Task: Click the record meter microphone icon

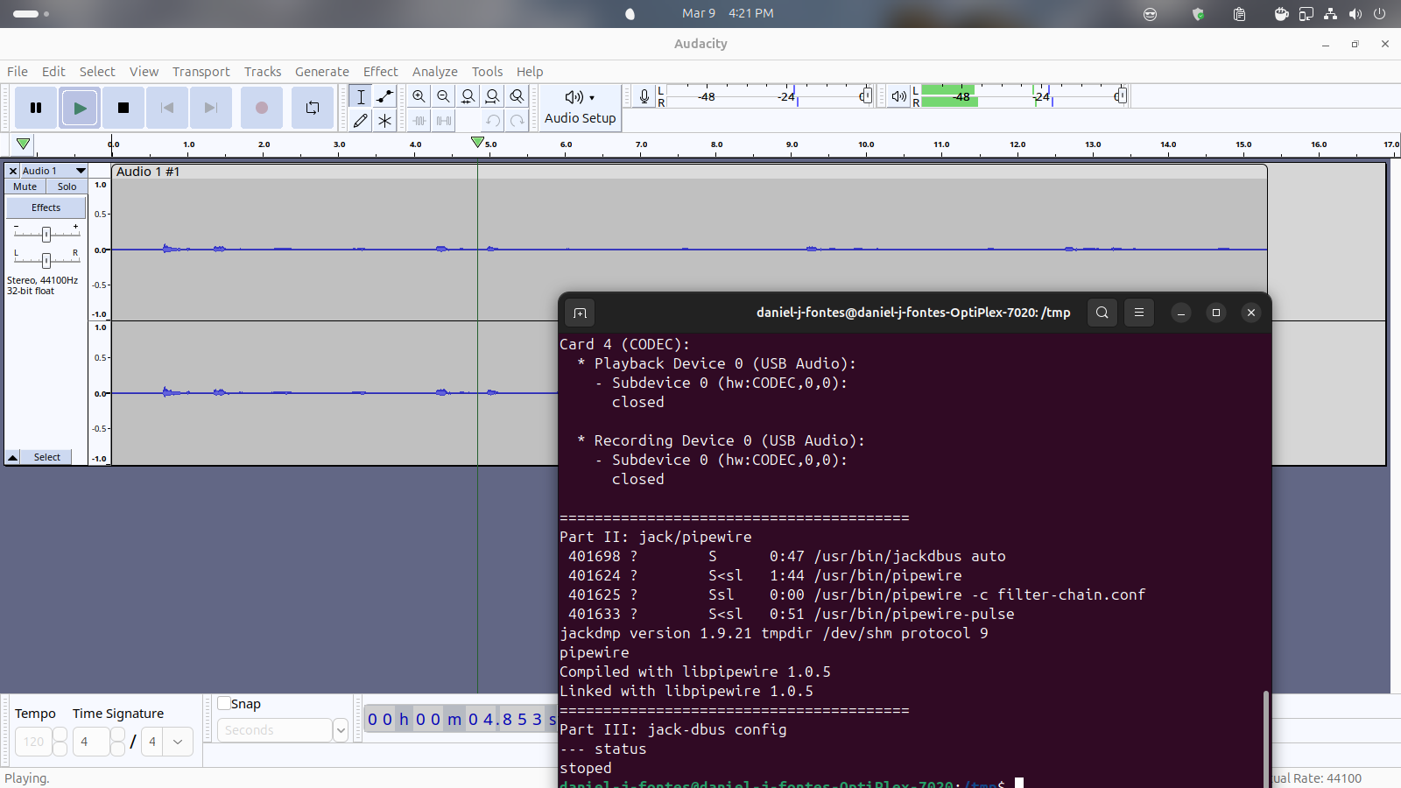Action: (x=644, y=96)
